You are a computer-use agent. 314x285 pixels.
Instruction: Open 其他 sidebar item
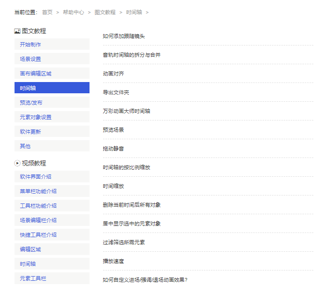(52, 146)
